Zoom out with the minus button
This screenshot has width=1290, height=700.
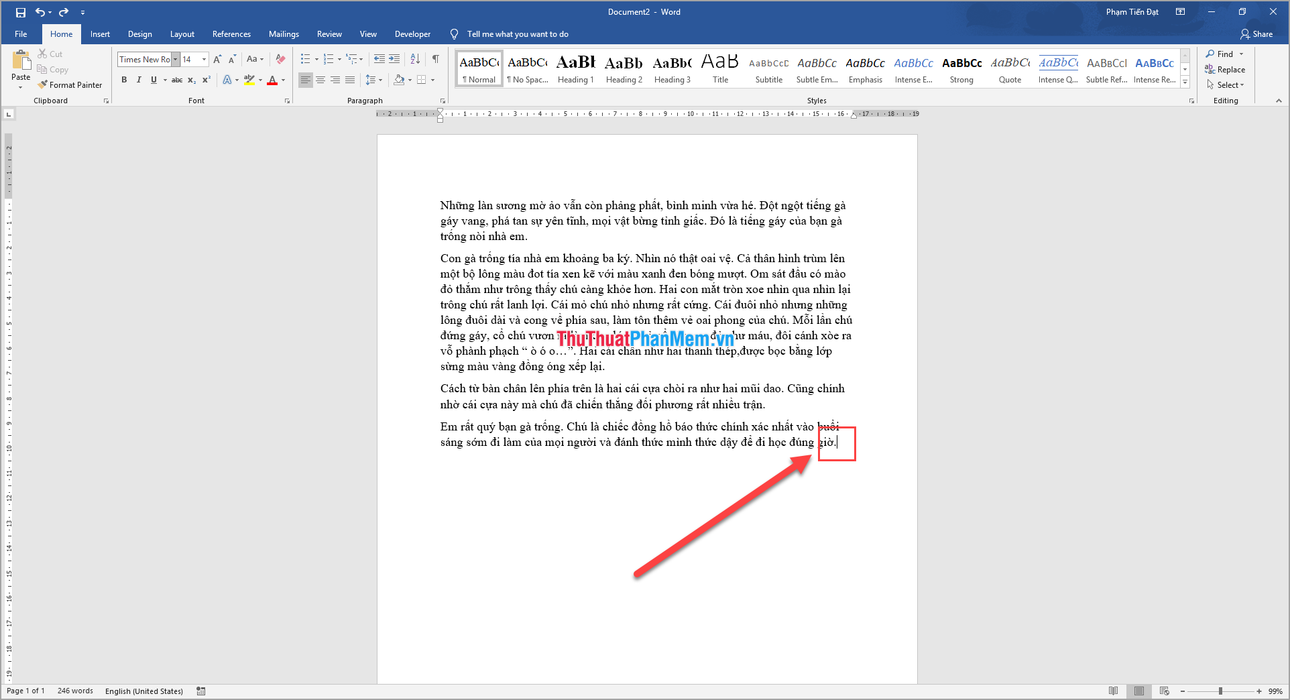pos(1183,691)
